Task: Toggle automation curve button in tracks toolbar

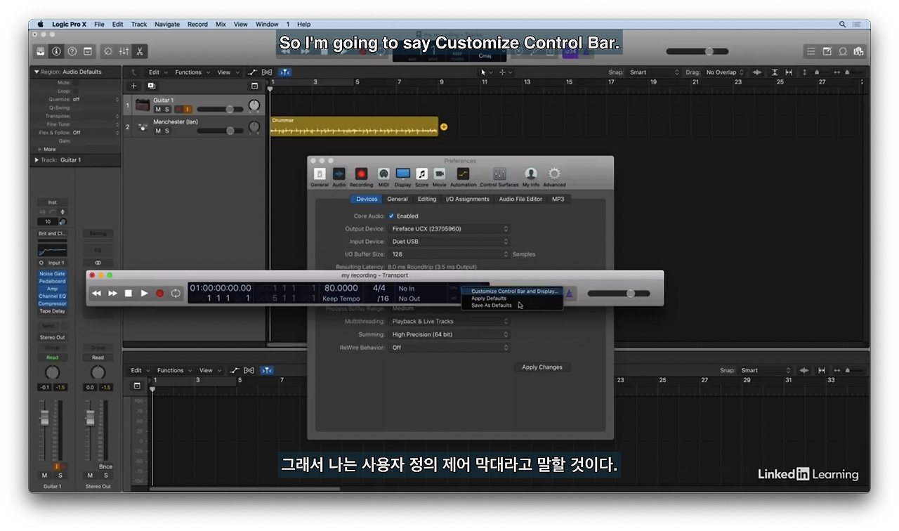Action: click(x=253, y=72)
